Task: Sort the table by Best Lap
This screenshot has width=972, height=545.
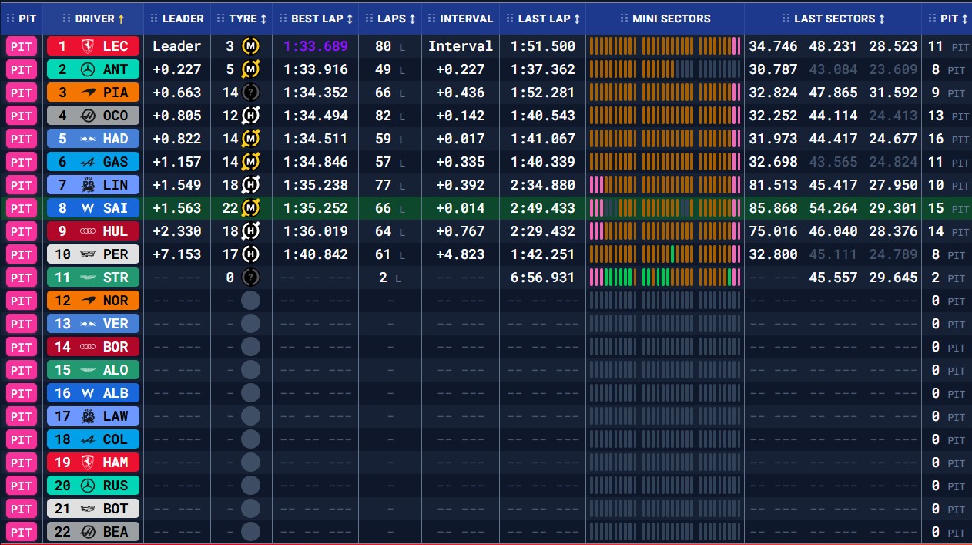Action: coord(322,19)
